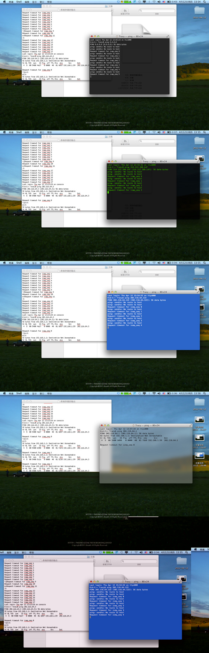Click fullscreen arrow icon of green-text terminal
The height and width of the screenshot is (653, 209).
[197, 162]
